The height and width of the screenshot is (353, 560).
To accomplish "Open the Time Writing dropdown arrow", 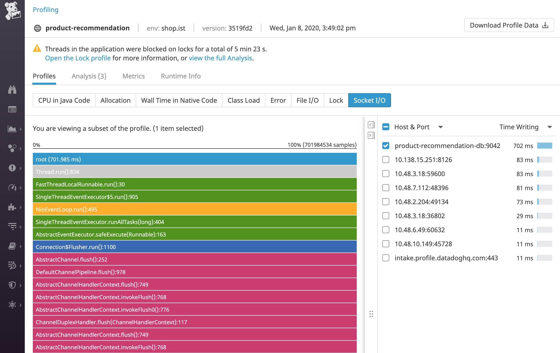I will point(550,127).
